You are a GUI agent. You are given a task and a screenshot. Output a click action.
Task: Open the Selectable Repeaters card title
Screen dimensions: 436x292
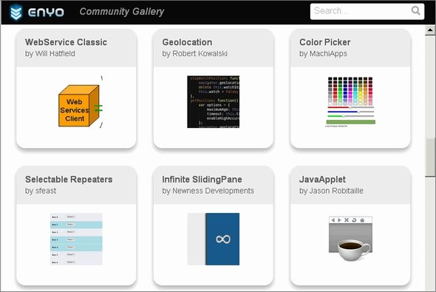tap(69, 179)
